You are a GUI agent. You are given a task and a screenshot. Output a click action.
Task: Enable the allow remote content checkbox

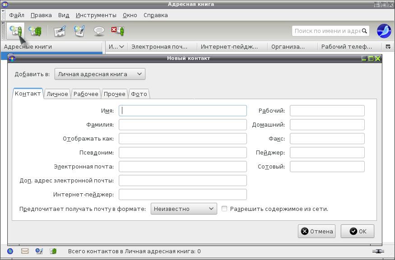click(x=224, y=209)
